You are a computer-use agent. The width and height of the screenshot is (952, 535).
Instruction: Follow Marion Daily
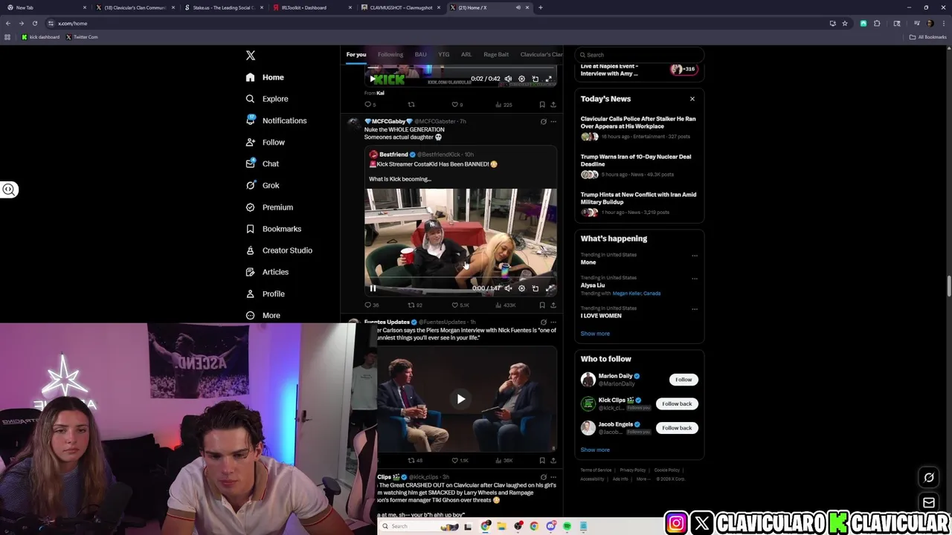coord(684,380)
